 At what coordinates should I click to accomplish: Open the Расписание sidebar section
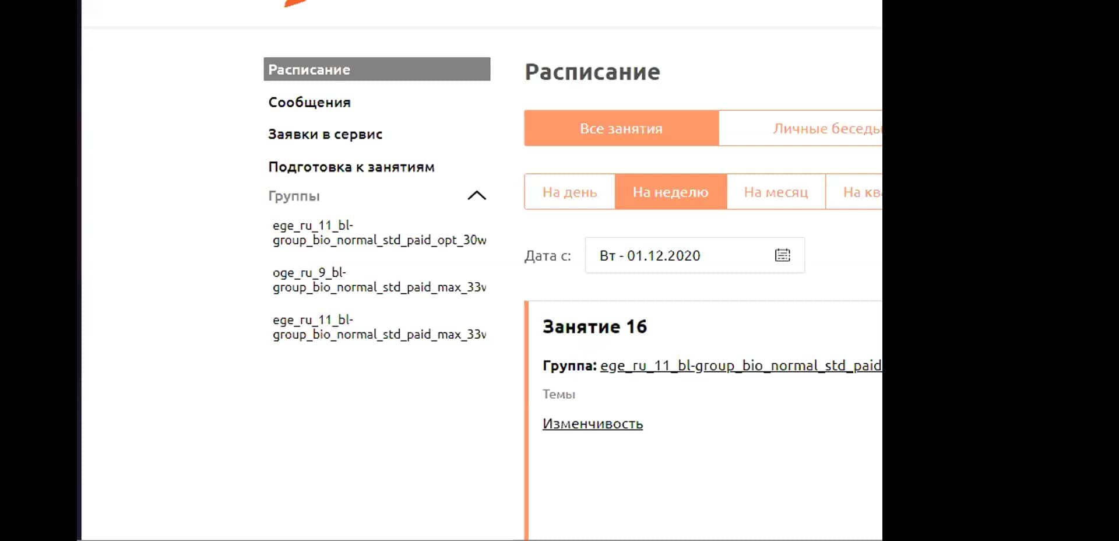[x=308, y=69]
